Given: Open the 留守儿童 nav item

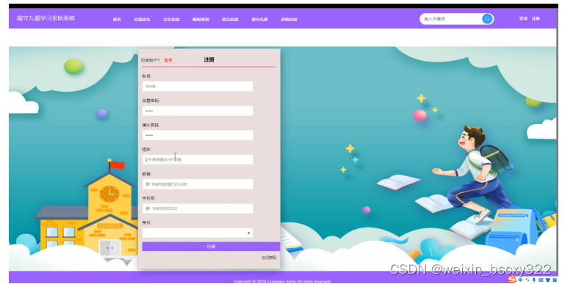Looking at the screenshot, I should [x=259, y=19].
